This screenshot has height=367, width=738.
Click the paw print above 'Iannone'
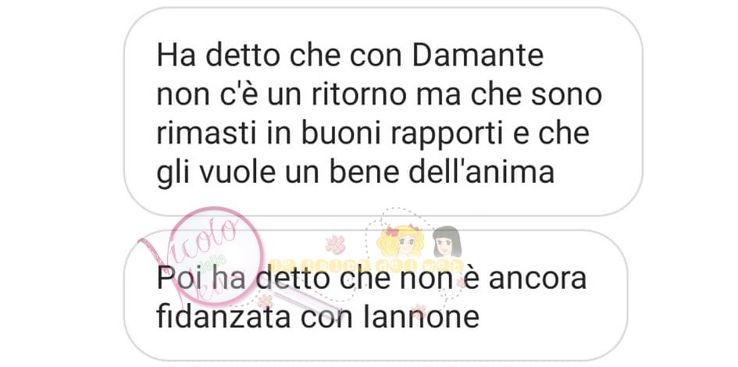click(x=418, y=311)
